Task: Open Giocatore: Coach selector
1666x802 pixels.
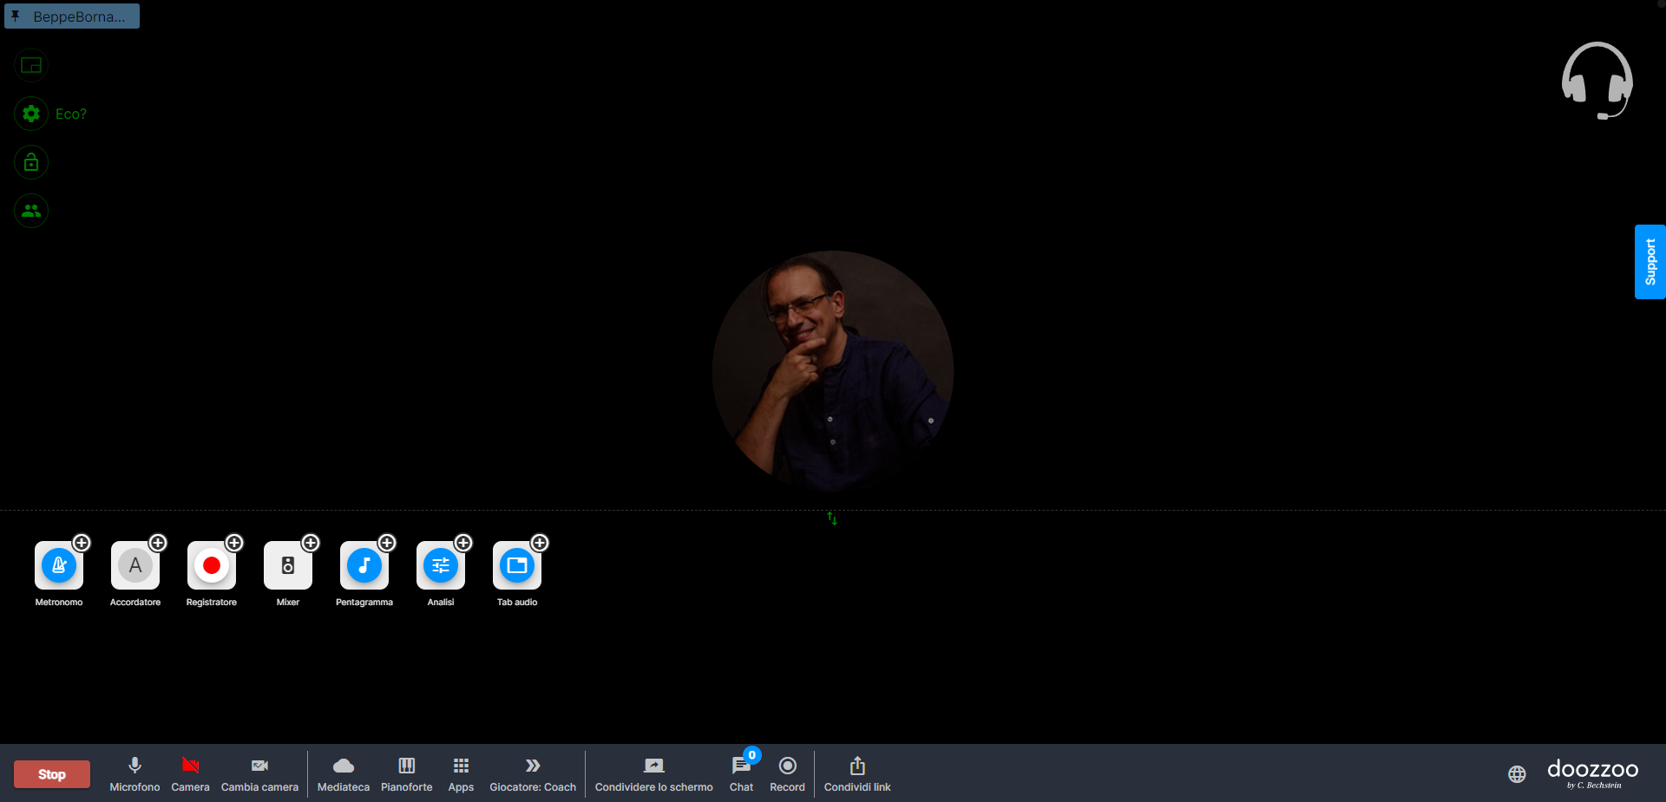Action: pyautogui.click(x=533, y=773)
